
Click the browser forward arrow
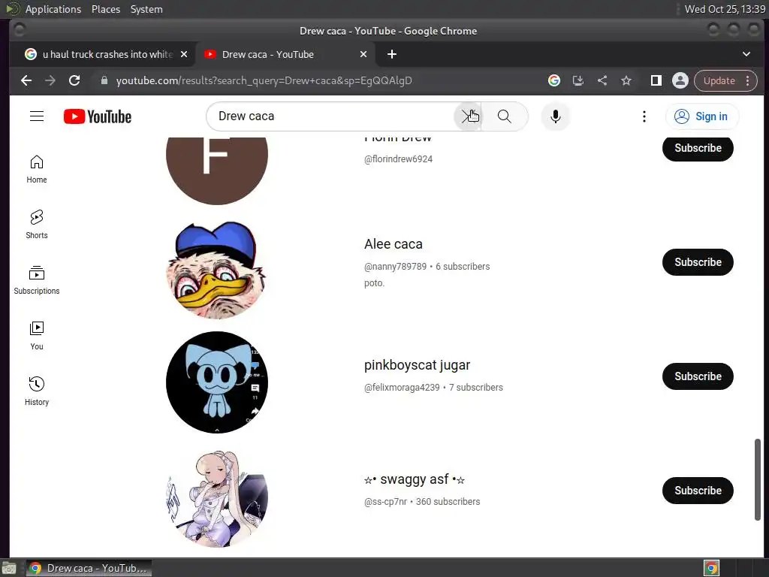(50, 80)
